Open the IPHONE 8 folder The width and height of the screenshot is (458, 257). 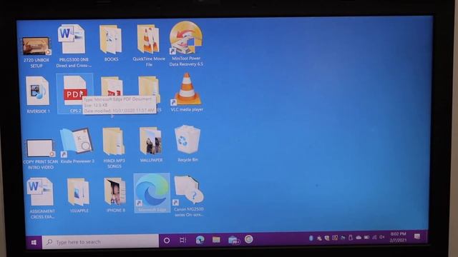click(x=114, y=191)
